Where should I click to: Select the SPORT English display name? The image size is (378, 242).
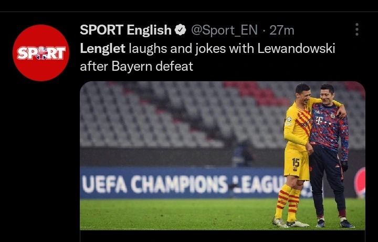tap(125, 30)
